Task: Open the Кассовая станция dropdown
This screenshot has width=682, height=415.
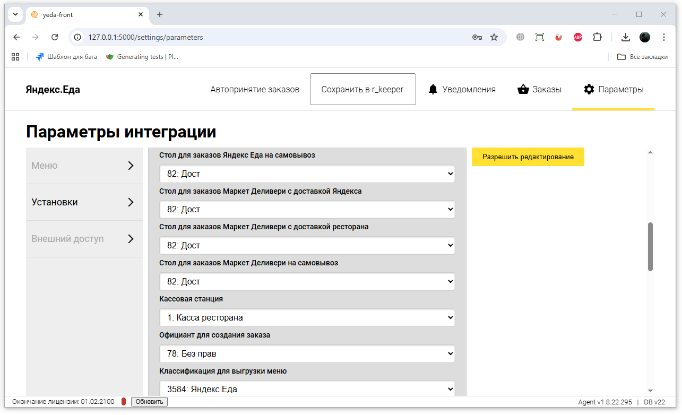Action: 307,318
